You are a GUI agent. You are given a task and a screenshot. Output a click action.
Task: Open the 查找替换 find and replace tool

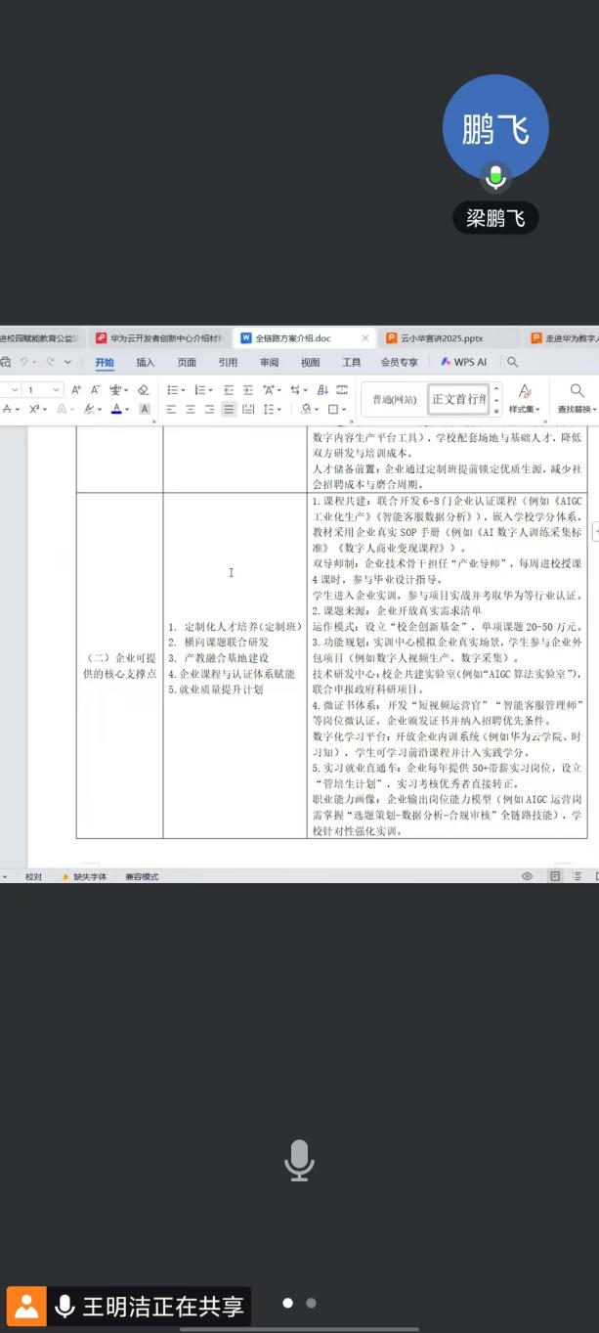click(x=577, y=397)
